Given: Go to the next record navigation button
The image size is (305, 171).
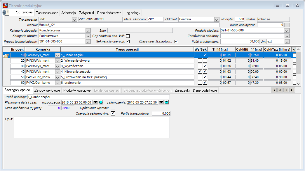Looking at the screenshot, I should pos(286,90).
